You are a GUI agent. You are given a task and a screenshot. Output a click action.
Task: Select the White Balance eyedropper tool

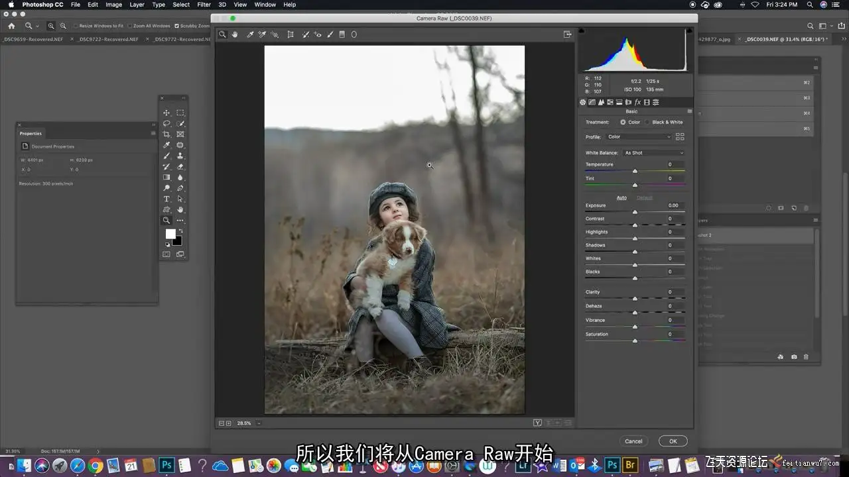(250, 34)
